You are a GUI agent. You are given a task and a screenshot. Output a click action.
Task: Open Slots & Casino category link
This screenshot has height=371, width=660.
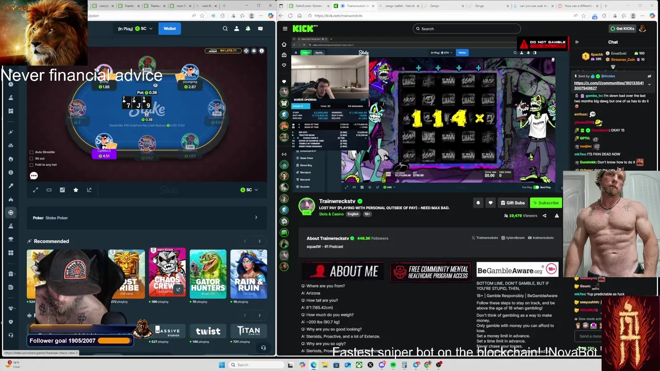click(332, 214)
